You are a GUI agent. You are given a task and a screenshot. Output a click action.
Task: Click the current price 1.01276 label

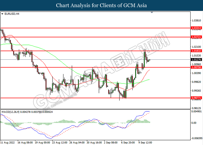(196, 59)
